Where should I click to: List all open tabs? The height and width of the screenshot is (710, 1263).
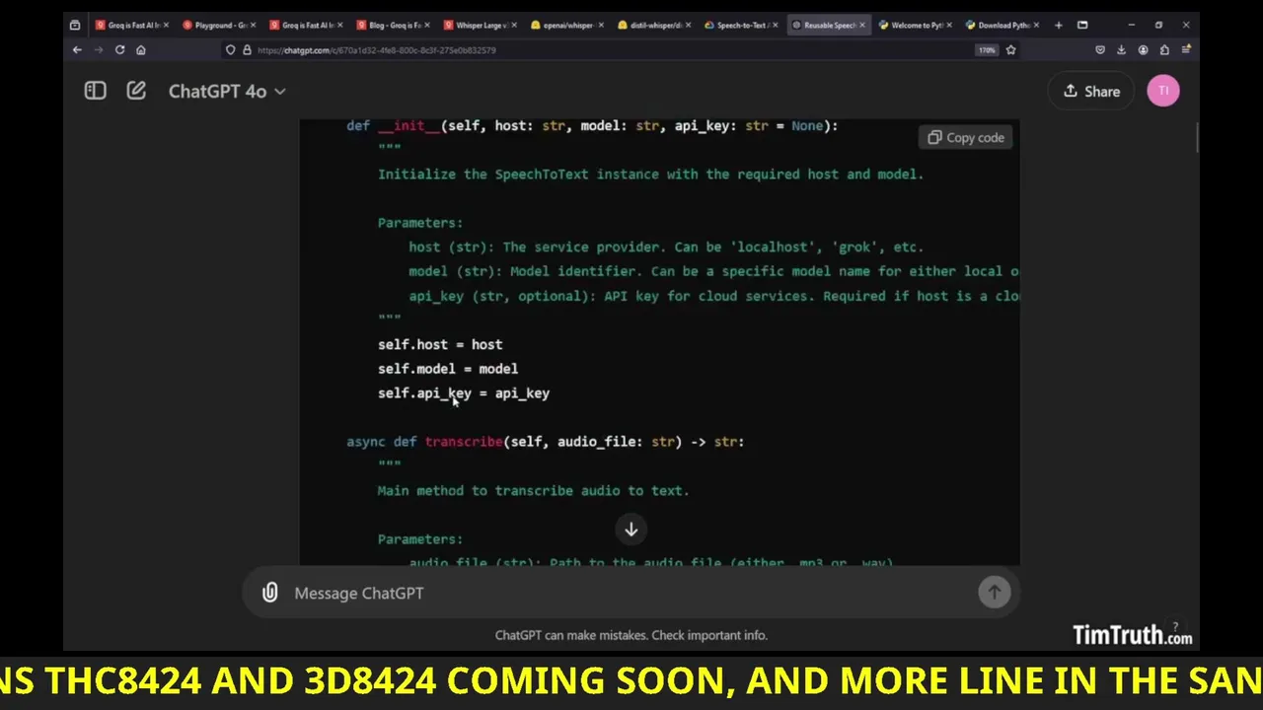tap(1082, 25)
